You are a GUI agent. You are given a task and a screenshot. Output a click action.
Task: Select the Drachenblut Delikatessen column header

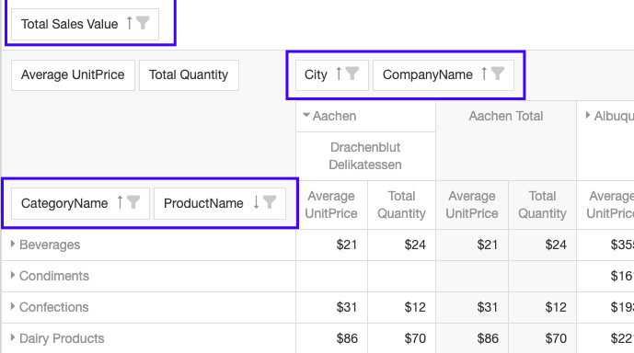365,156
